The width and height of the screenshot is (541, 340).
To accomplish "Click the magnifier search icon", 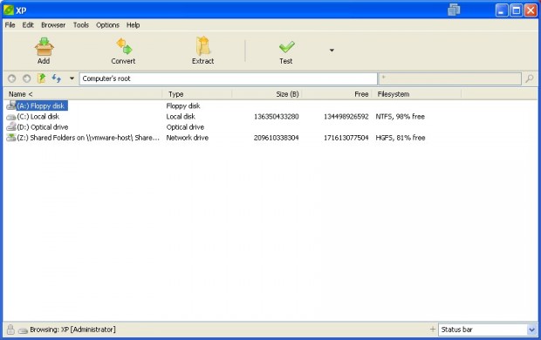I will pos(530,78).
